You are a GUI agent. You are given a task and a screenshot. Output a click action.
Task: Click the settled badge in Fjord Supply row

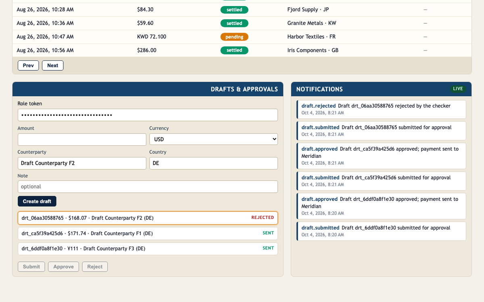click(234, 10)
